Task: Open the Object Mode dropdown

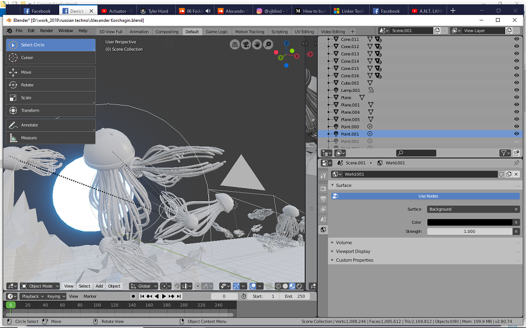Action: click(x=40, y=286)
